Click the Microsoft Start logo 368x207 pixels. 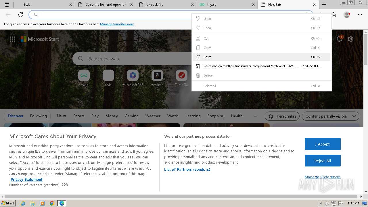pyautogui.click(x=40, y=39)
